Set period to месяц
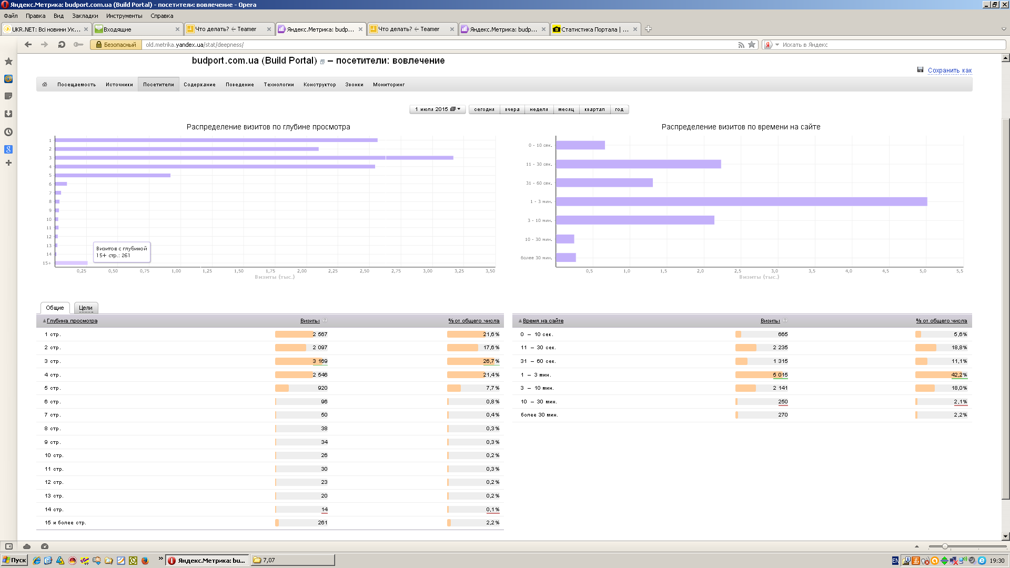This screenshot has height=568, width=1010. 566,109
